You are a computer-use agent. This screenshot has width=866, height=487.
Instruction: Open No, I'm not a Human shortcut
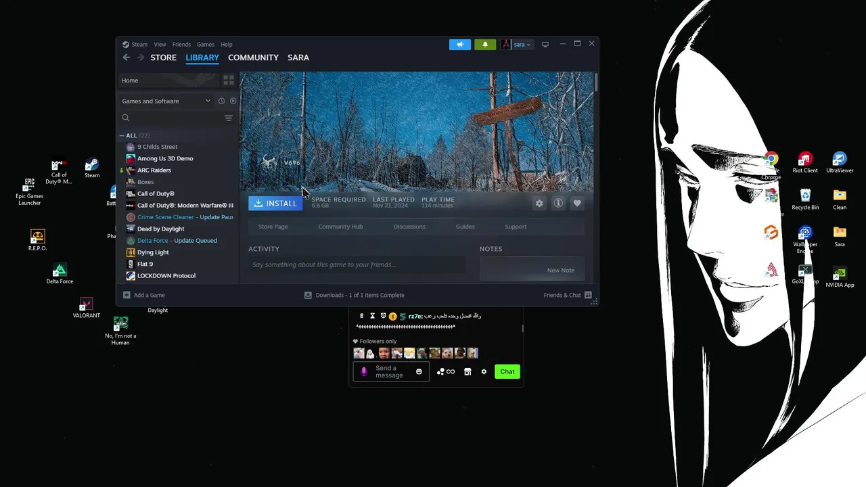(x=120, y=331)
